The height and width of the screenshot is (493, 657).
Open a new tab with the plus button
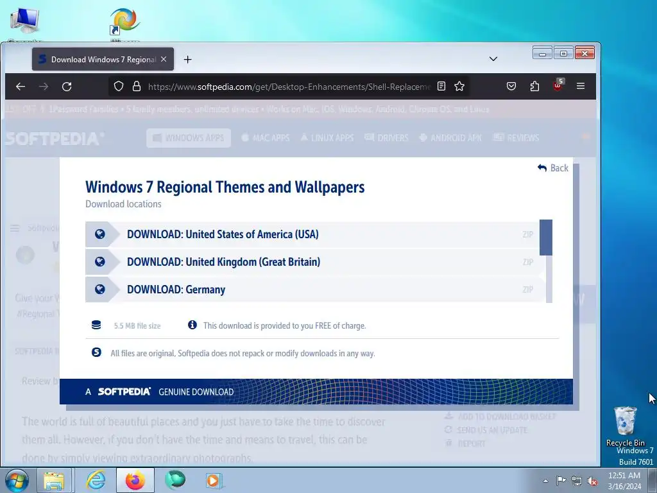[188, 60]
